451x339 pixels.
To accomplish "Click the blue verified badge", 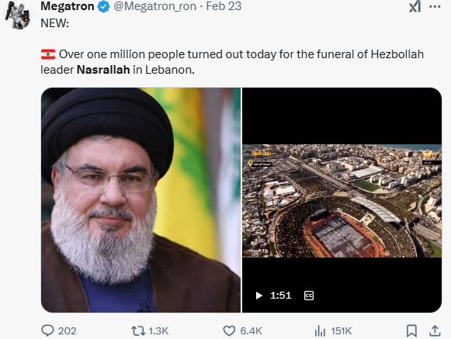I will tap(103, 7).
